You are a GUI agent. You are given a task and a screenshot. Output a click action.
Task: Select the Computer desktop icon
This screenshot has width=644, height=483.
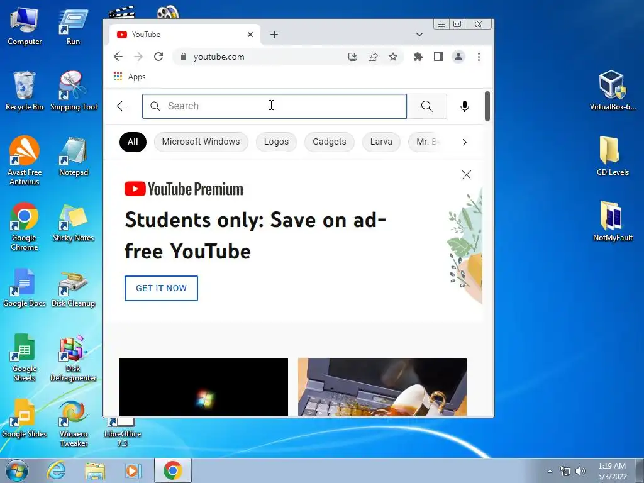(x=25, y=27)
